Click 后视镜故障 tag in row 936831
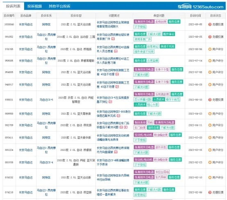The height and width of the screenshot is (200, 227). coord(162,94)
